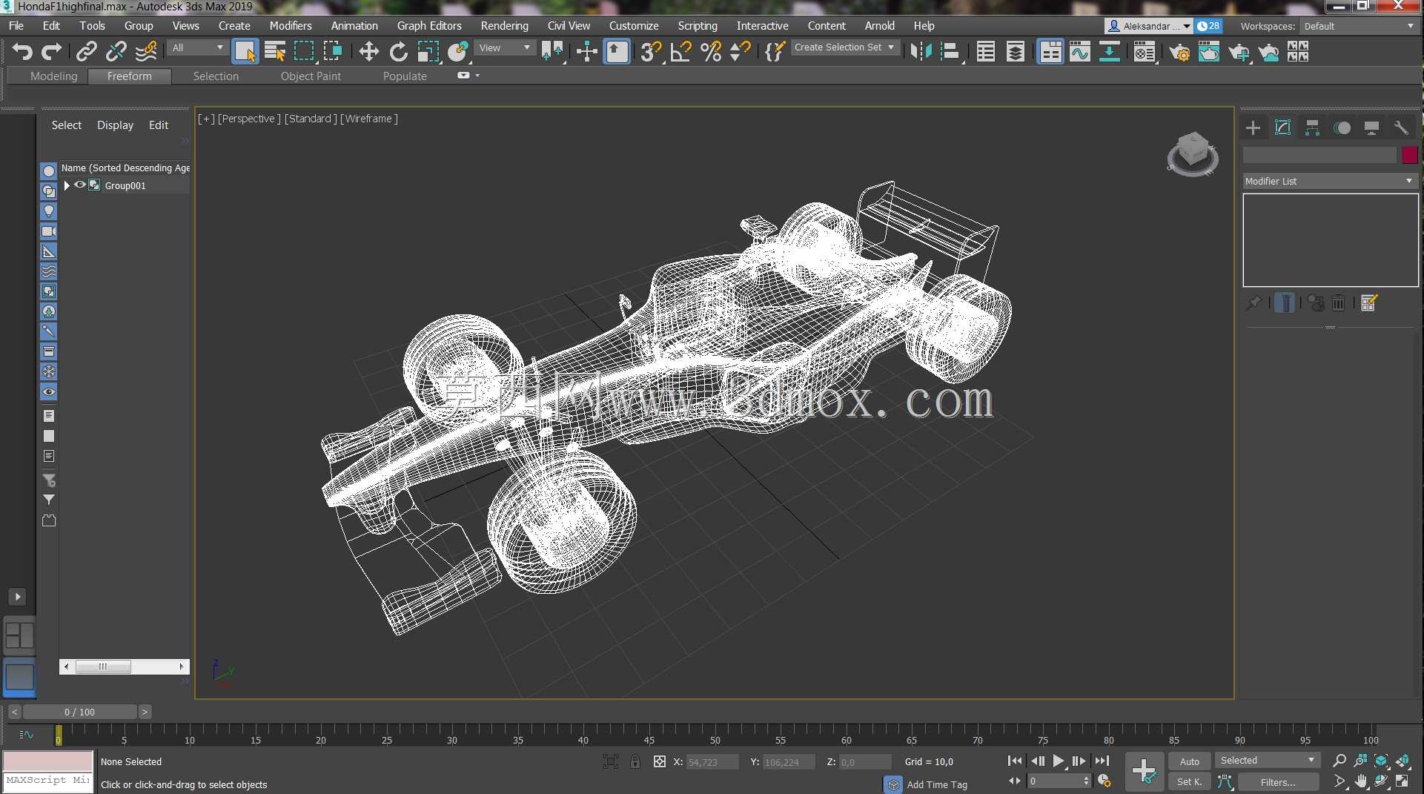This screenshot has width=1424, height=794.
Task: Open the Aleksandar account dropdown
Action: click(1148, 26)
